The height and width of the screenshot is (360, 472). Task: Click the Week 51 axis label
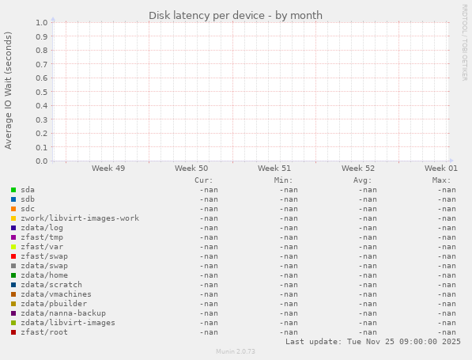click(x=274, y=168)
